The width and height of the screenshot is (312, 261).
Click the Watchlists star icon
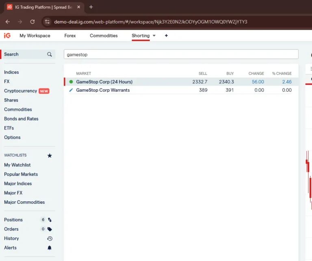tap(50, 155)
